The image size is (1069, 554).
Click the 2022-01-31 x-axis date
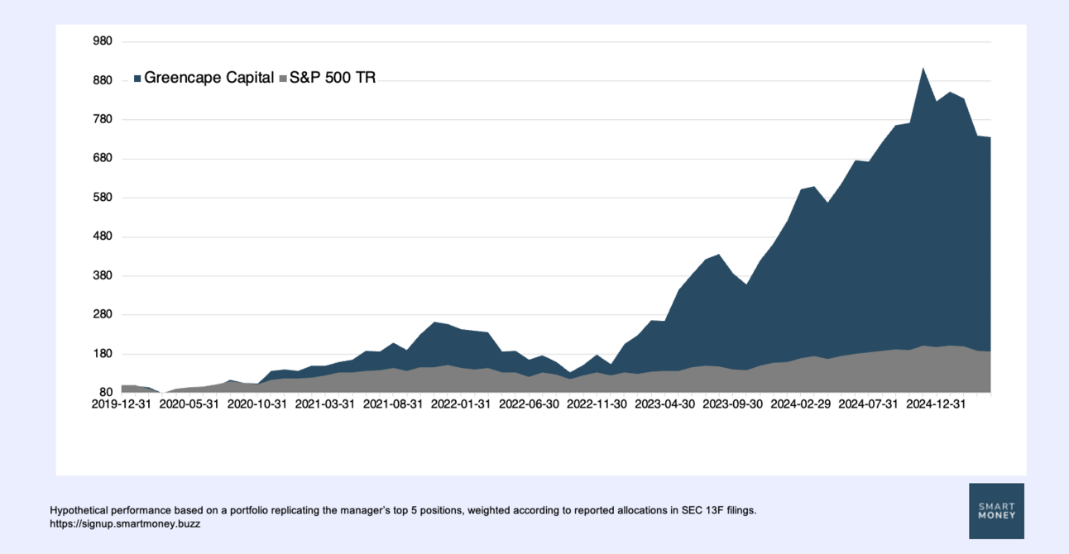point(461,404)
